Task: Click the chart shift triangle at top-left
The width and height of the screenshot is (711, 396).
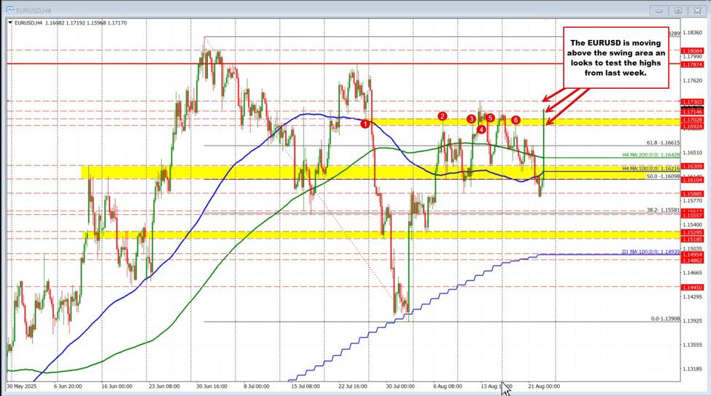Action: point(9,24)
